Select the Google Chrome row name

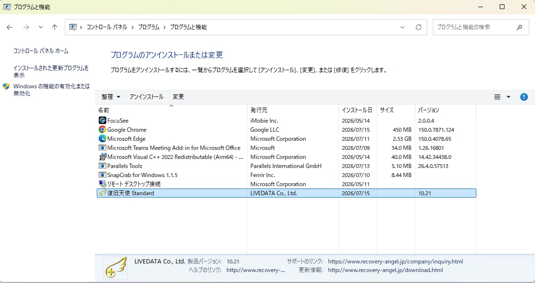pos(127,130)
